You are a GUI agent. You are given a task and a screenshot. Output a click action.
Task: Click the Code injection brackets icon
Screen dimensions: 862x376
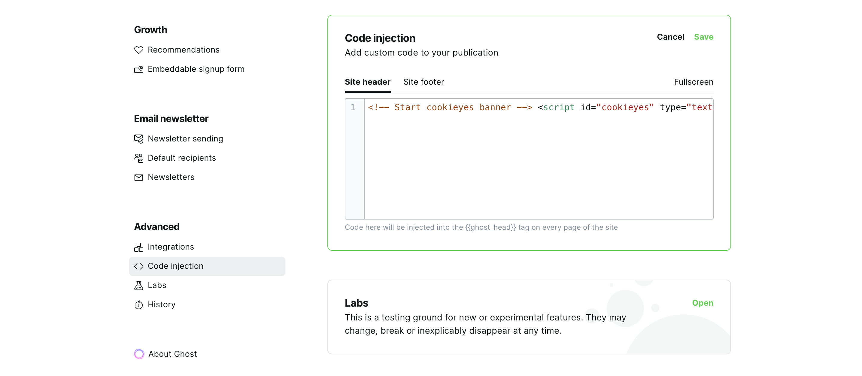point(138,266)
